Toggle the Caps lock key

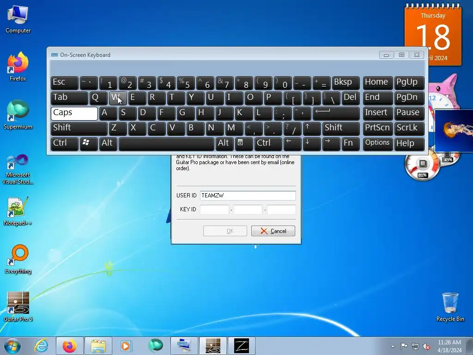74,113
